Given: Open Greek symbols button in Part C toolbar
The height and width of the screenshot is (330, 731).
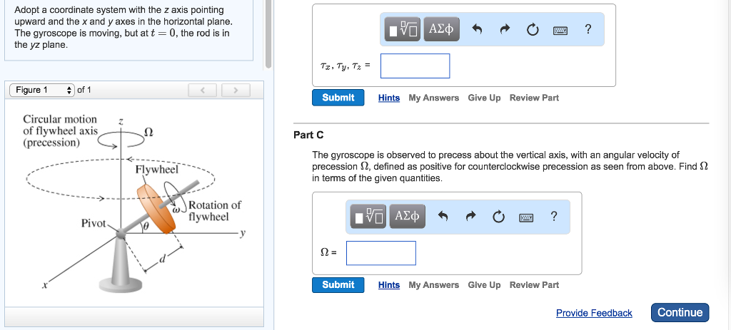Looking at the screenshot, I should click(x=408, y=217).
